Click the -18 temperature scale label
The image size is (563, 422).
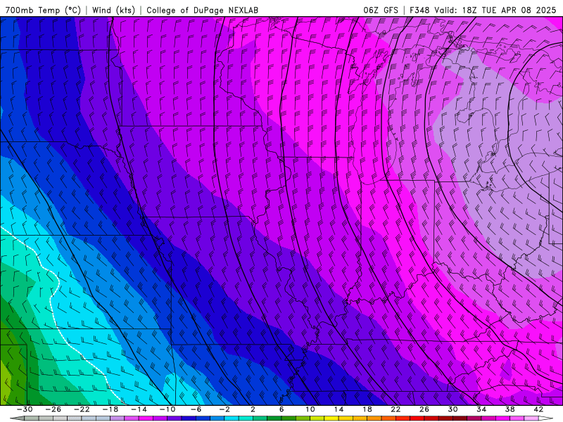[110, 409]
